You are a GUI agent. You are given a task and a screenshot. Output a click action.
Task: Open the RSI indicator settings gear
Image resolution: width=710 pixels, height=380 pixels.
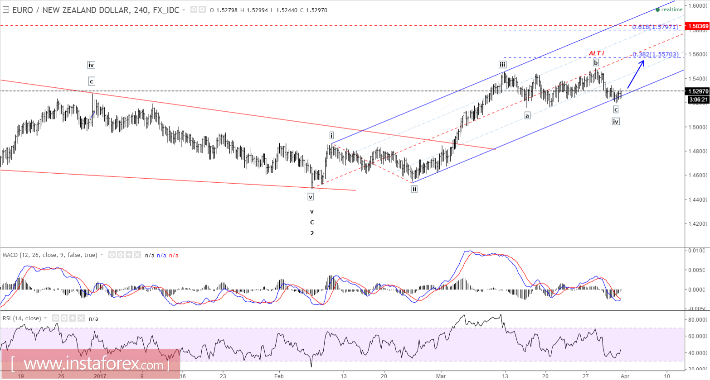(x=64, y=318)
